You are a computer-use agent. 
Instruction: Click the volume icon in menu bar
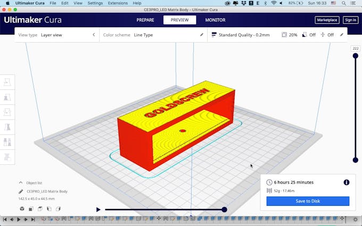[281, 3]
